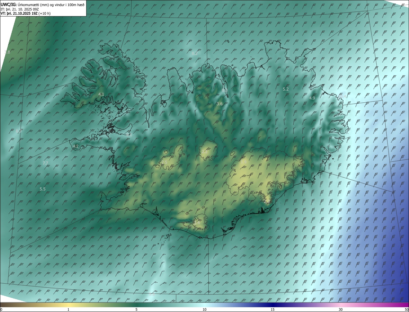This screenshot has width=409, height=312.
Task: Click the 'VT: þri. 21.10.2025 19Z (+10 h)' line
Action: (x=26, y=13)
